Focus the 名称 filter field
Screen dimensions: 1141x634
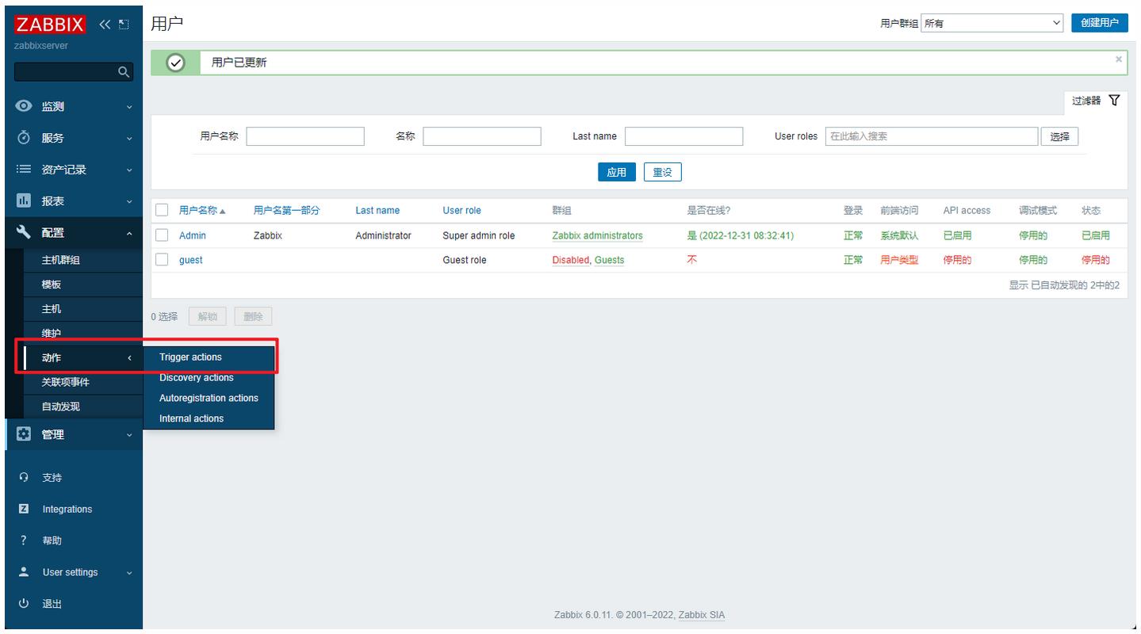coord(482,136)
